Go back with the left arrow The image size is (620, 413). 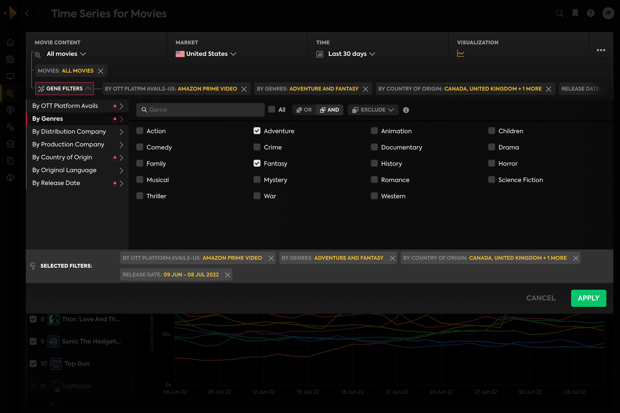click(x=27, y=13)
